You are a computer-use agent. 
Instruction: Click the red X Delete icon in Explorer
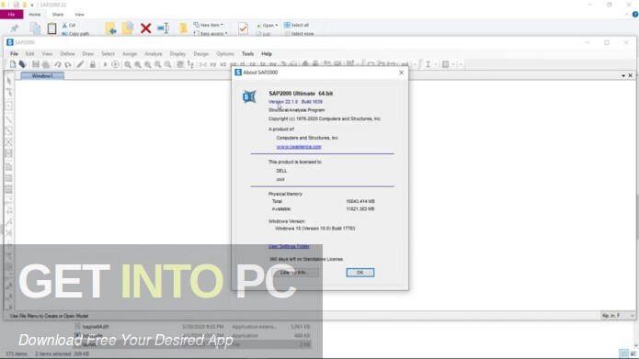click(x=145, y=28)
